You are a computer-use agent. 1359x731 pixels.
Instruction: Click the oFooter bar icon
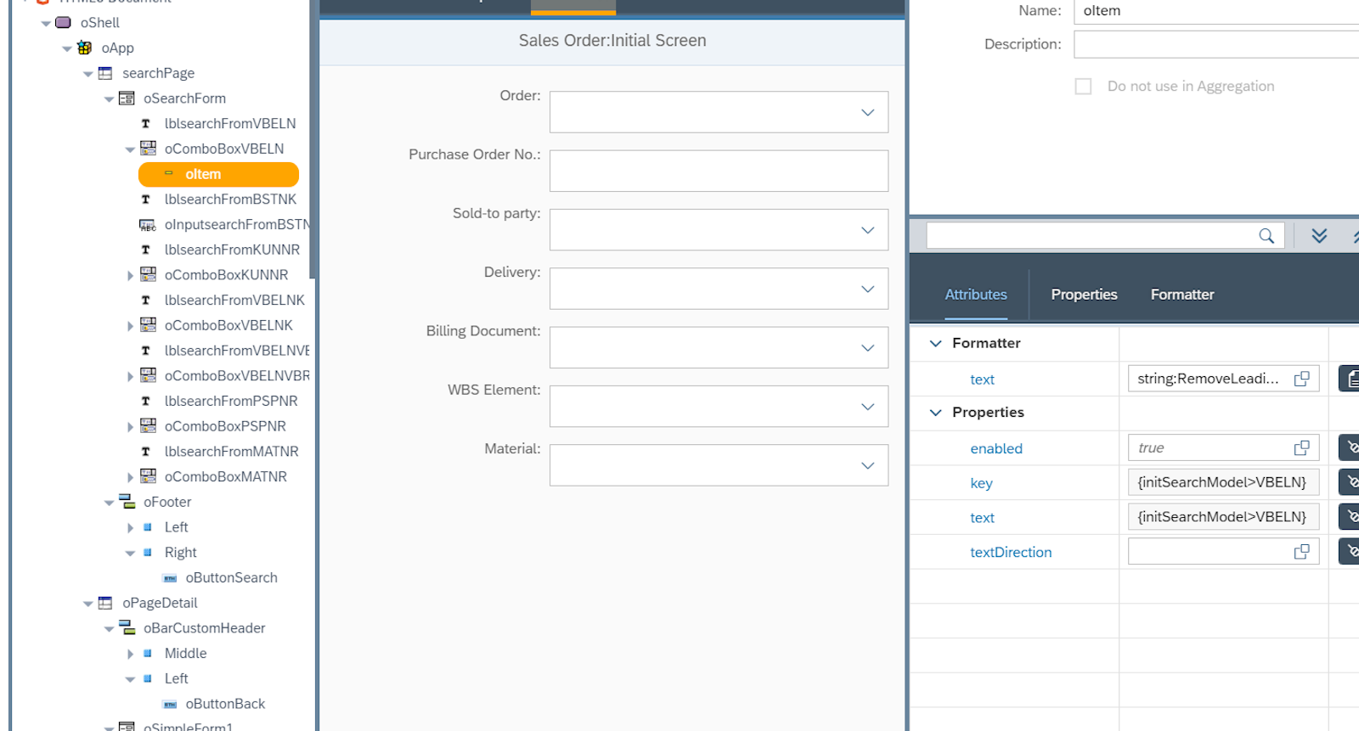pos(127,502)
